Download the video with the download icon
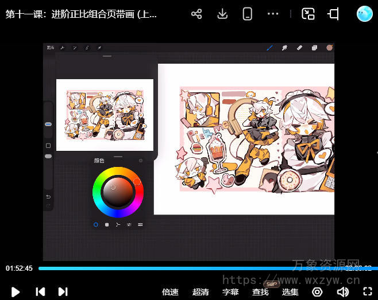 (222, 14)
